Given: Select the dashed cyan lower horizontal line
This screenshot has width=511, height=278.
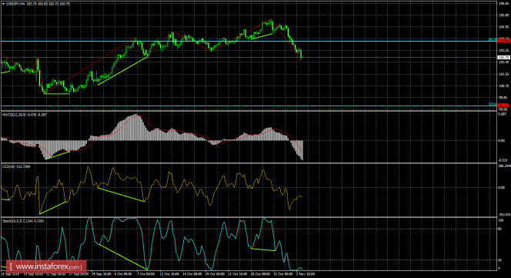Looking at the screenshot, I should 249,106.
